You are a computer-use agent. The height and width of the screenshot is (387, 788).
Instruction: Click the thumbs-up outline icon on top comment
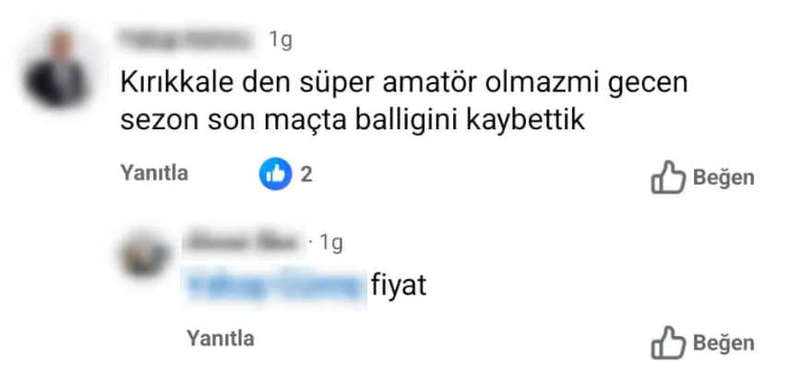click(668, 177)
